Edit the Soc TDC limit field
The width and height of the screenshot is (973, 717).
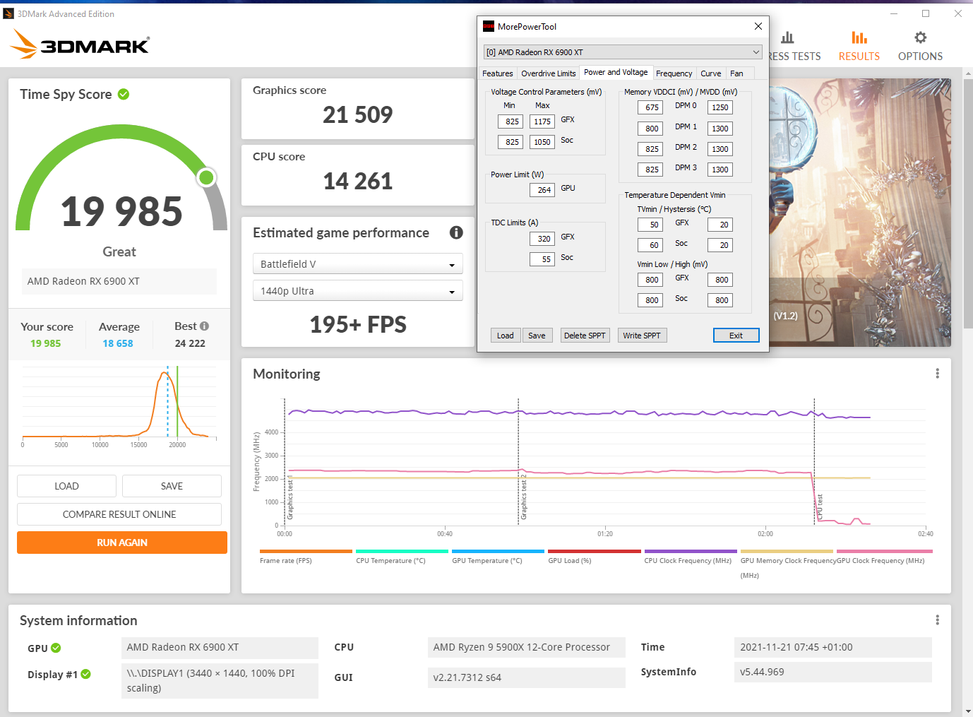(542, 259)
